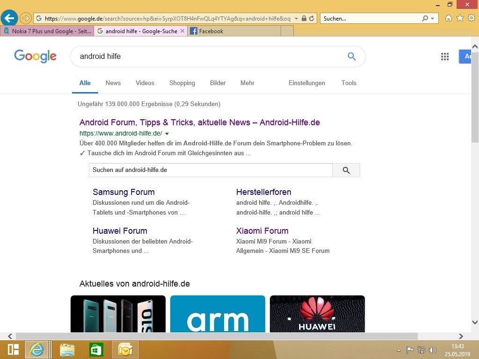Click the green https://www.android-hilfe.de/ URL
This screenshot has width=479, height=359.
click(121, 133)
